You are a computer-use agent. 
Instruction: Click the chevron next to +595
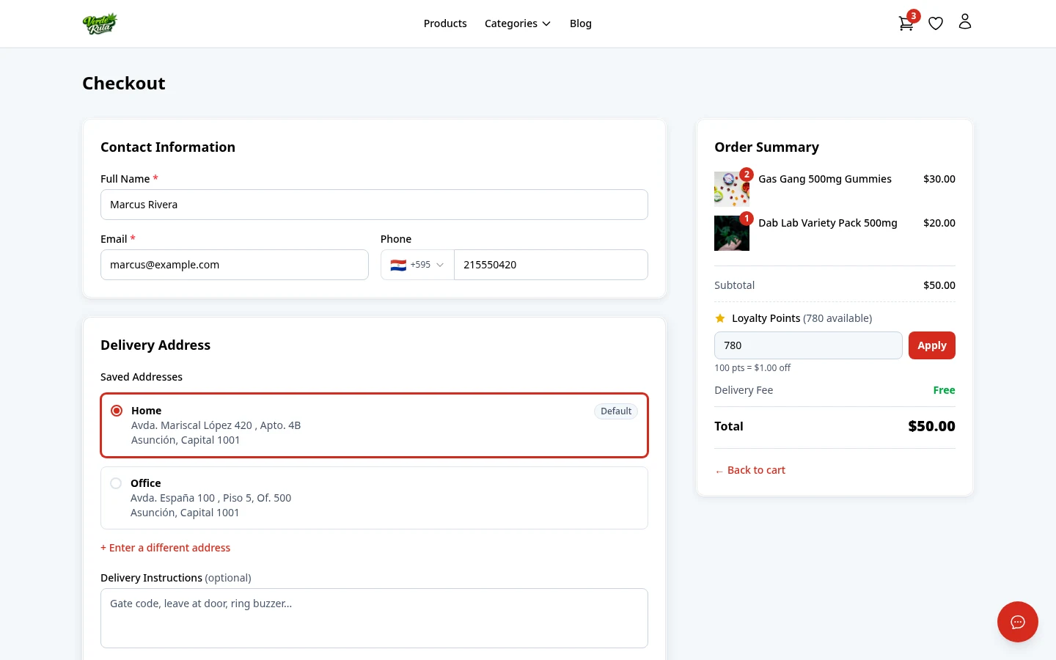[440, 265]
